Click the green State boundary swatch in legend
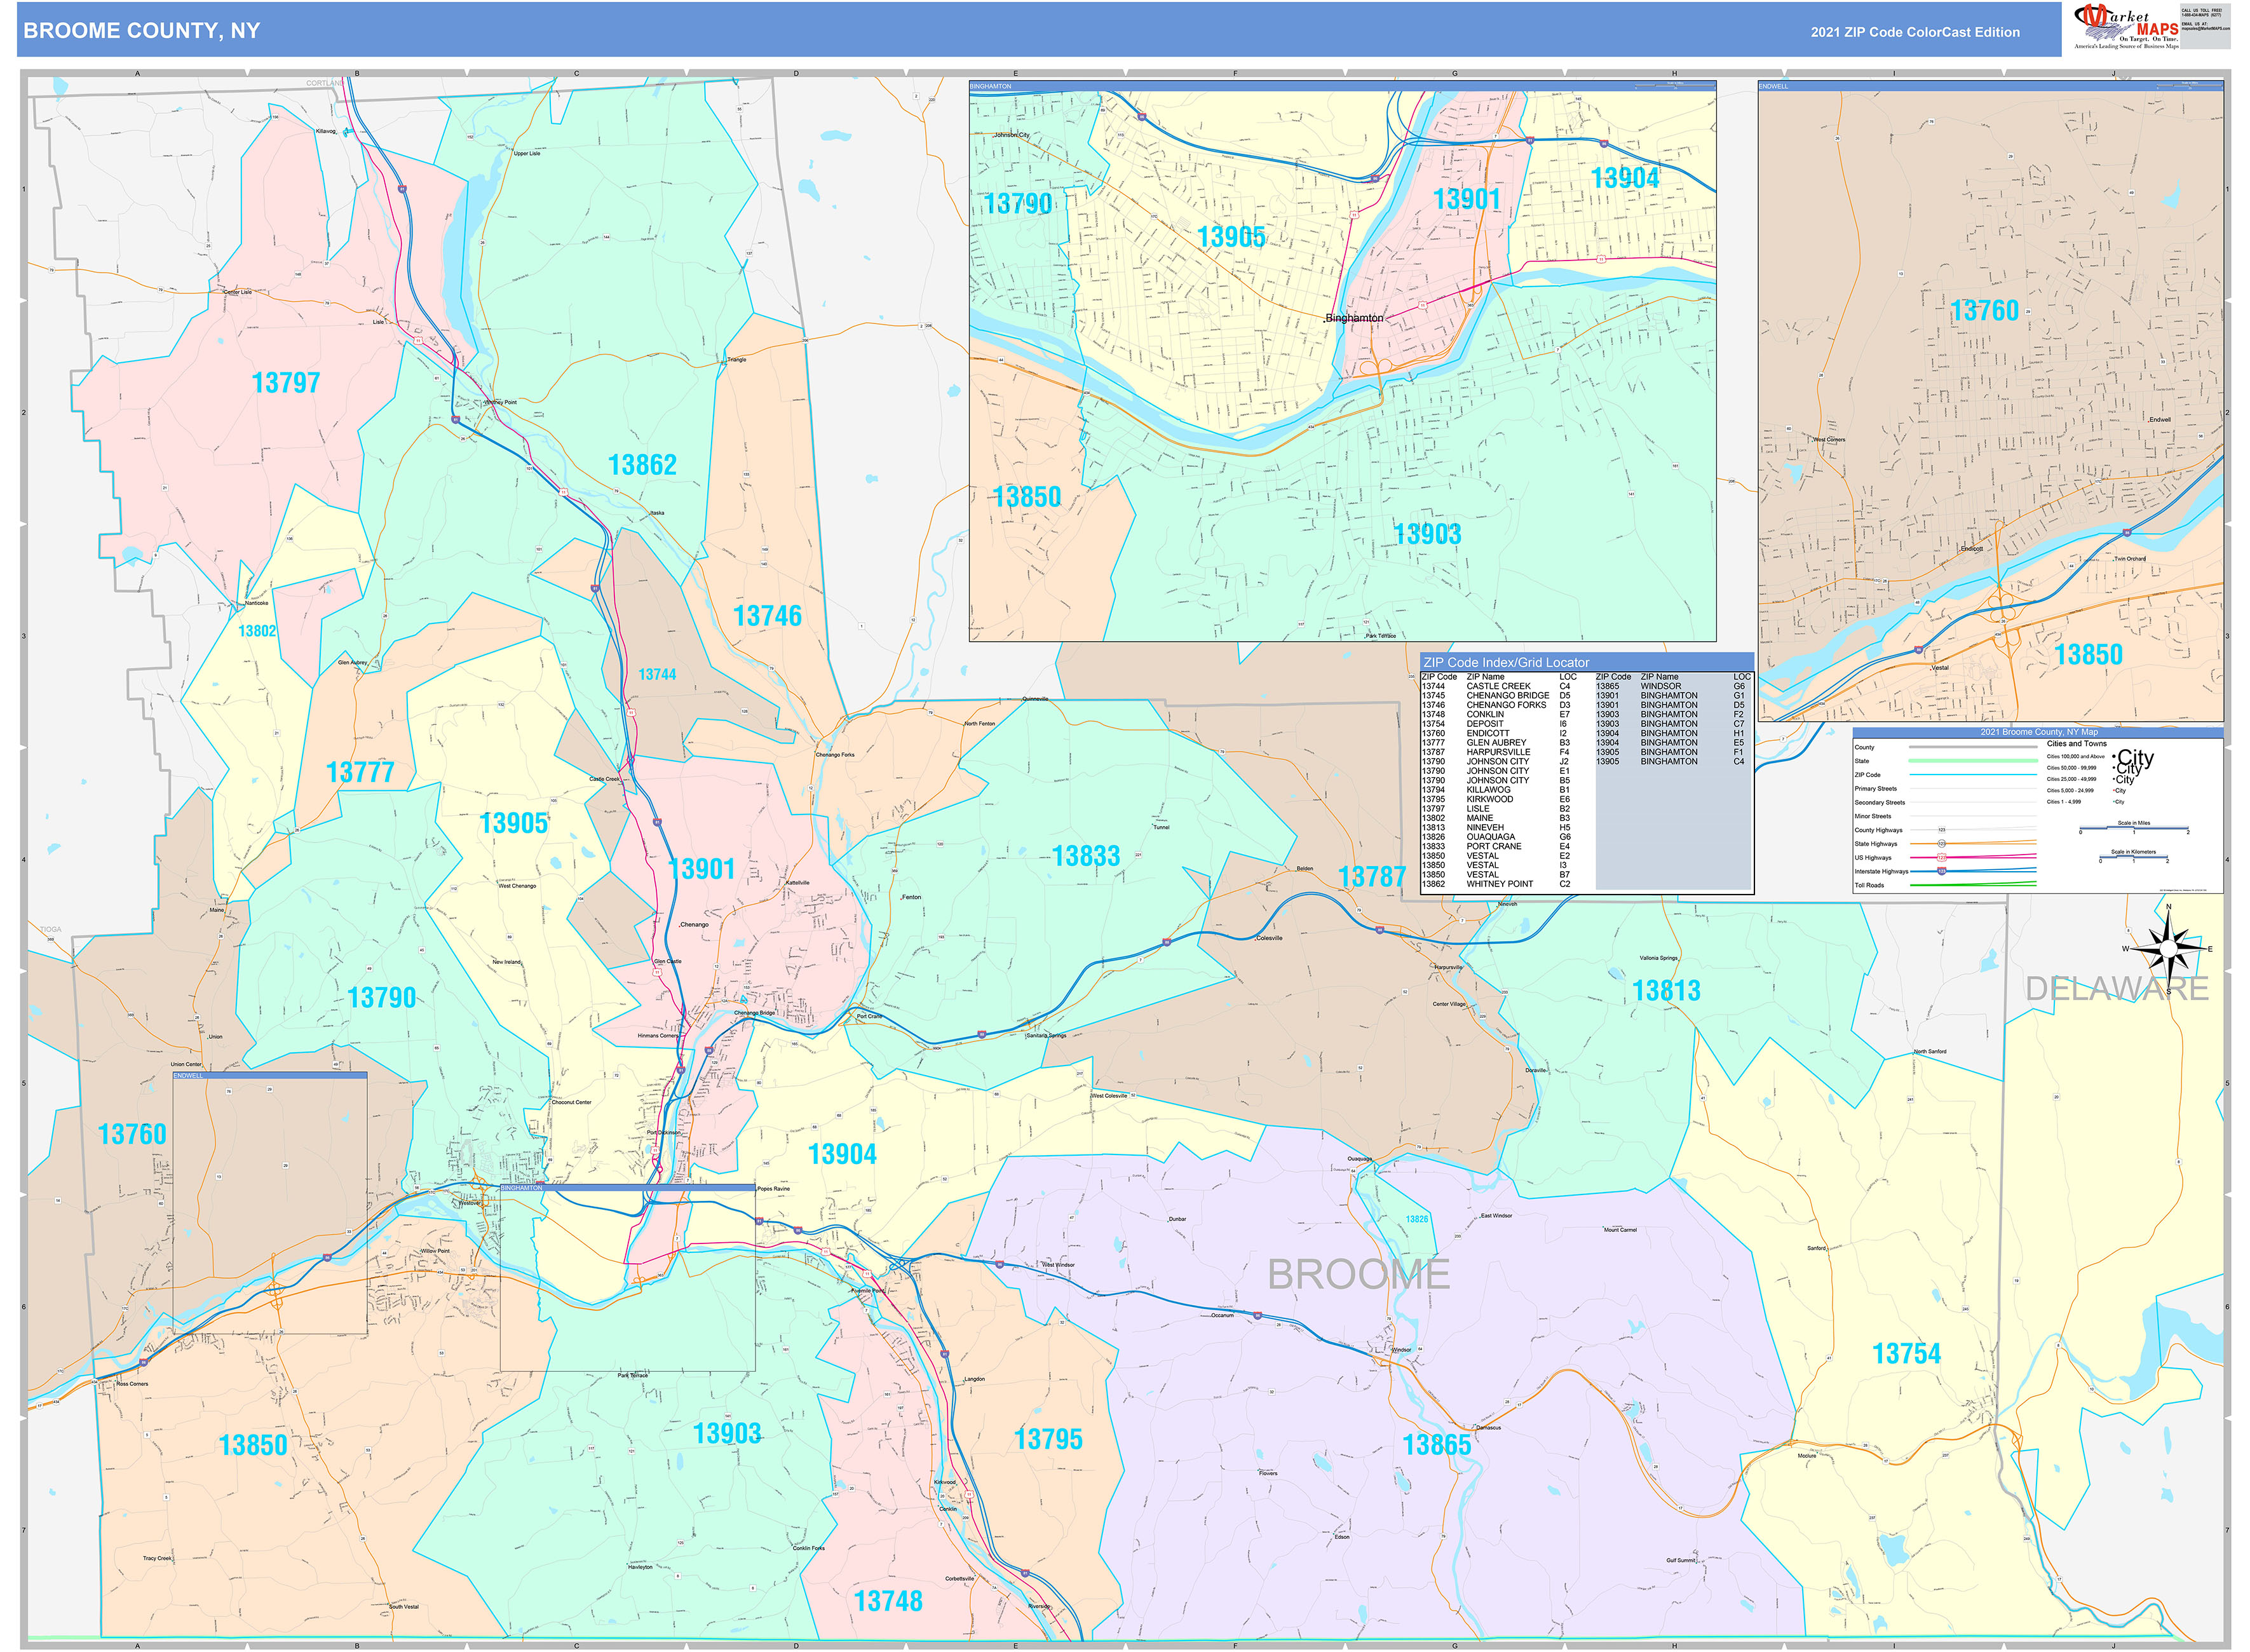 1972,761
